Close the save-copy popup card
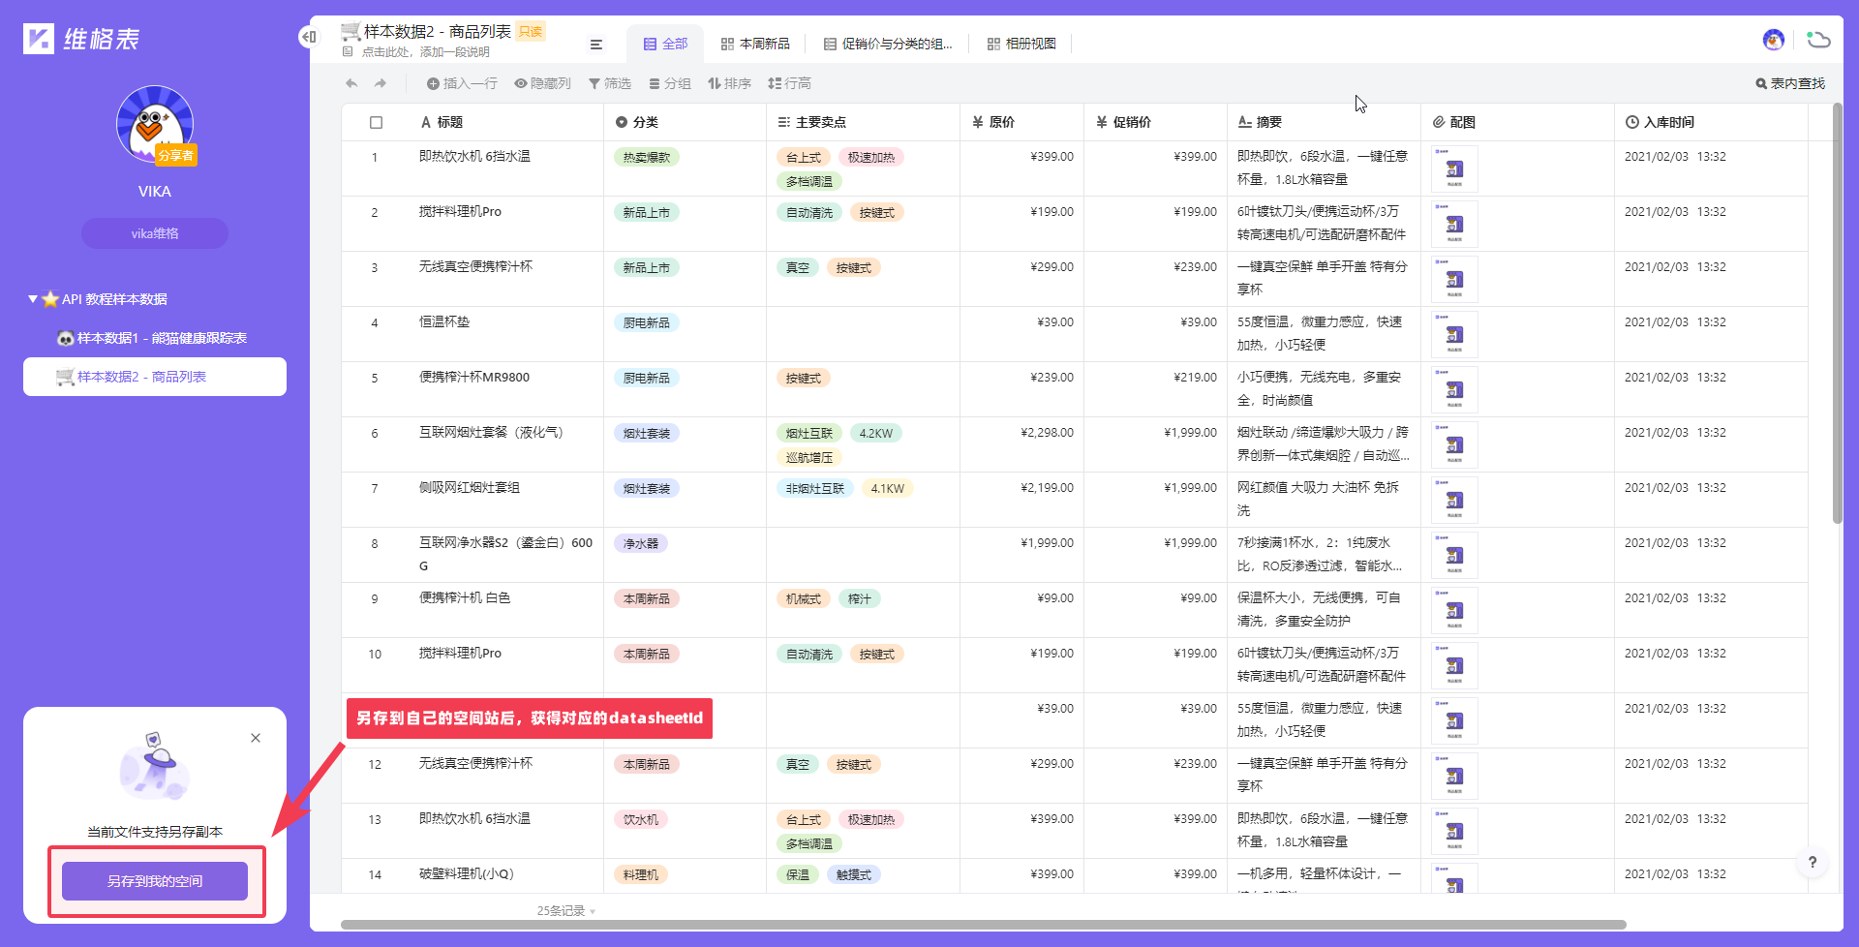1859x947 pixels. pos(256,738)
